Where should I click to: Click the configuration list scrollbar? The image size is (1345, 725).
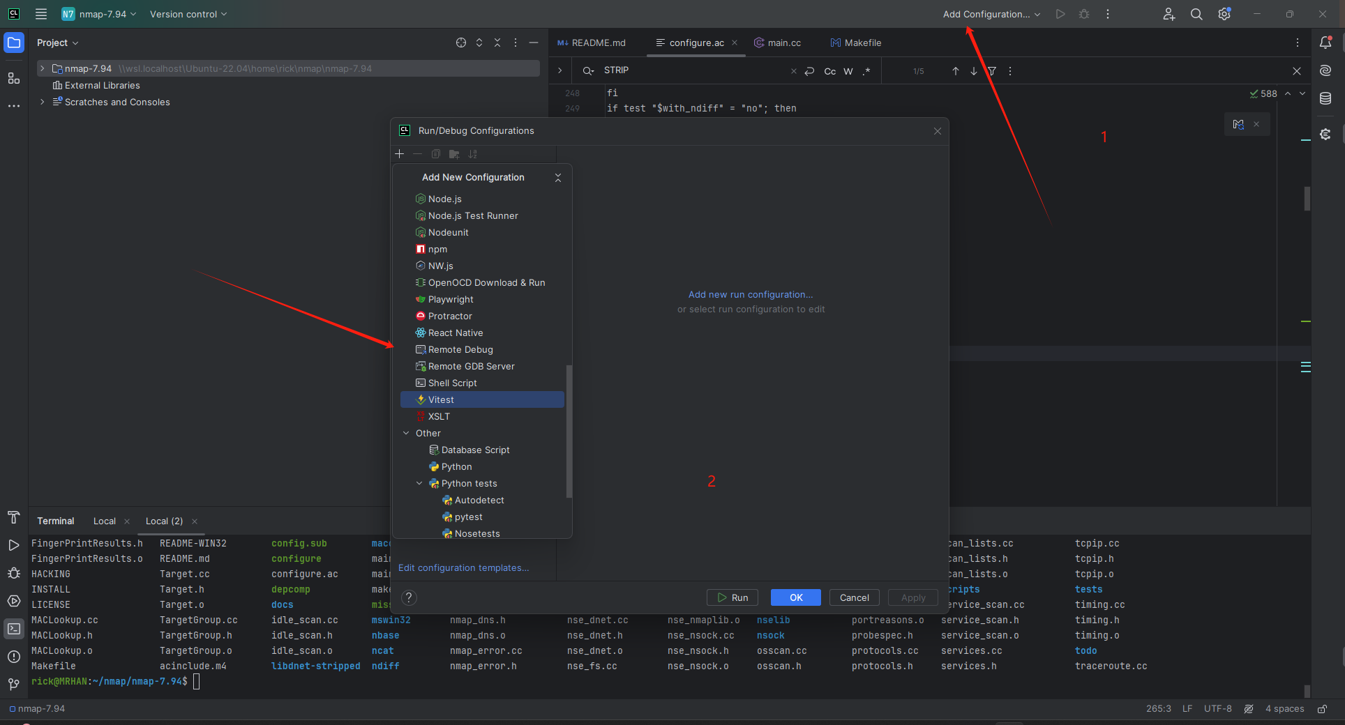click(x=569, y=431)
